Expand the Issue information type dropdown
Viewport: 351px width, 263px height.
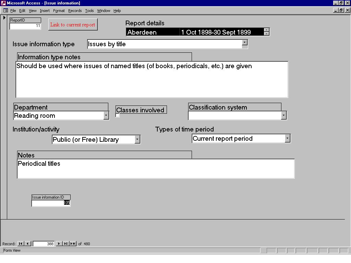pos(245,42)
